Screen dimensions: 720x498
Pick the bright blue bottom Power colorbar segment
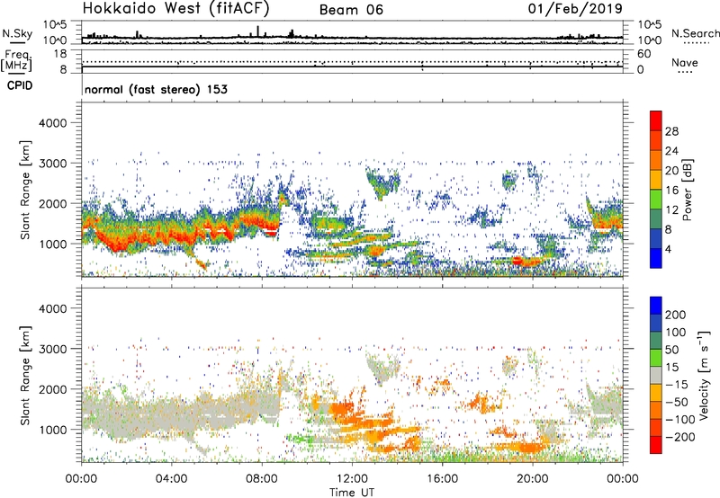(656, 259)
